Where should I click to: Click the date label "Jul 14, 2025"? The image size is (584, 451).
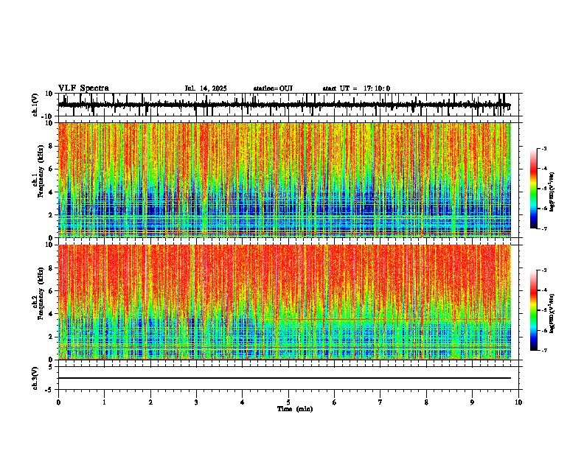point(206,88)
